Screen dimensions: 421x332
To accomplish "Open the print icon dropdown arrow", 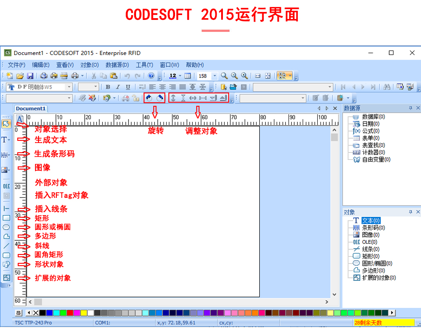I will pyautogui.click(x=82, y=76).
